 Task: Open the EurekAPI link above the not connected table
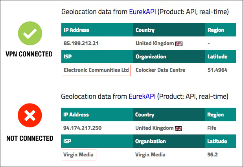tap(142, 96)
